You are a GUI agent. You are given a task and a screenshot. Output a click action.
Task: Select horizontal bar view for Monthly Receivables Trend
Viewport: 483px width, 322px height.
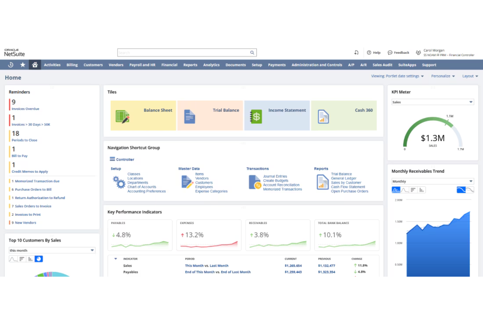413,190
